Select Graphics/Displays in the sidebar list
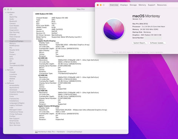The height and width of the screenshot is (139, 178). (x=18, y=41)
